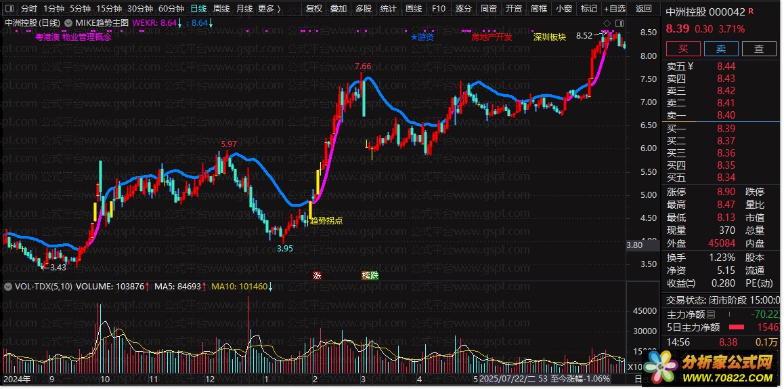Viewport: 784px width, 389px height.
Task: Toggle the 小窗 small window mode
Action: 563,9
